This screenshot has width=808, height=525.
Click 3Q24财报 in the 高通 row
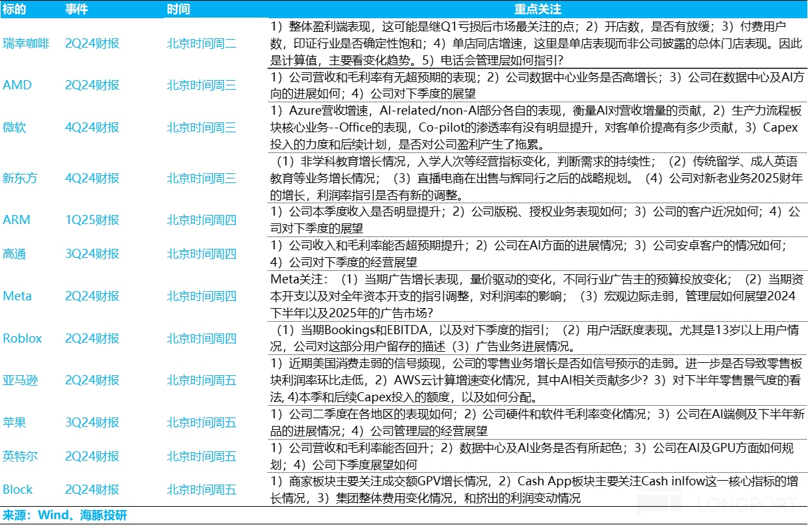pyautogui.click(x=92, y=254)
